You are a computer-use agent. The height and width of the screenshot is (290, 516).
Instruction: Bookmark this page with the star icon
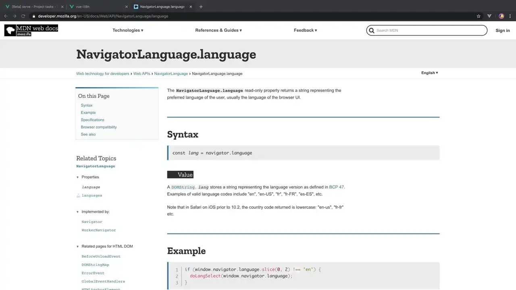point(479,16)
